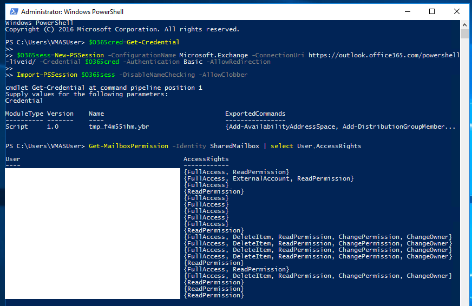The image size is (472, 306).
Task: Click the '$O365cred=Get-Credential' command text
Action: 134,42
